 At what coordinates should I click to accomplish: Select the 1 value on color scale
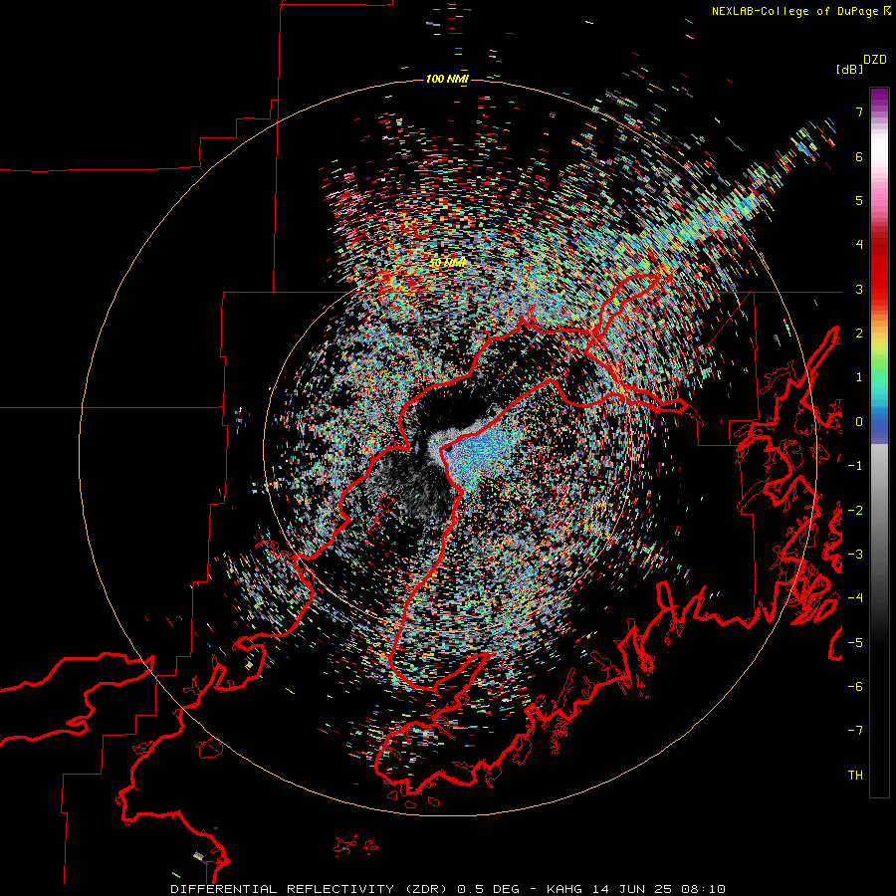click(x=859, y=377)
